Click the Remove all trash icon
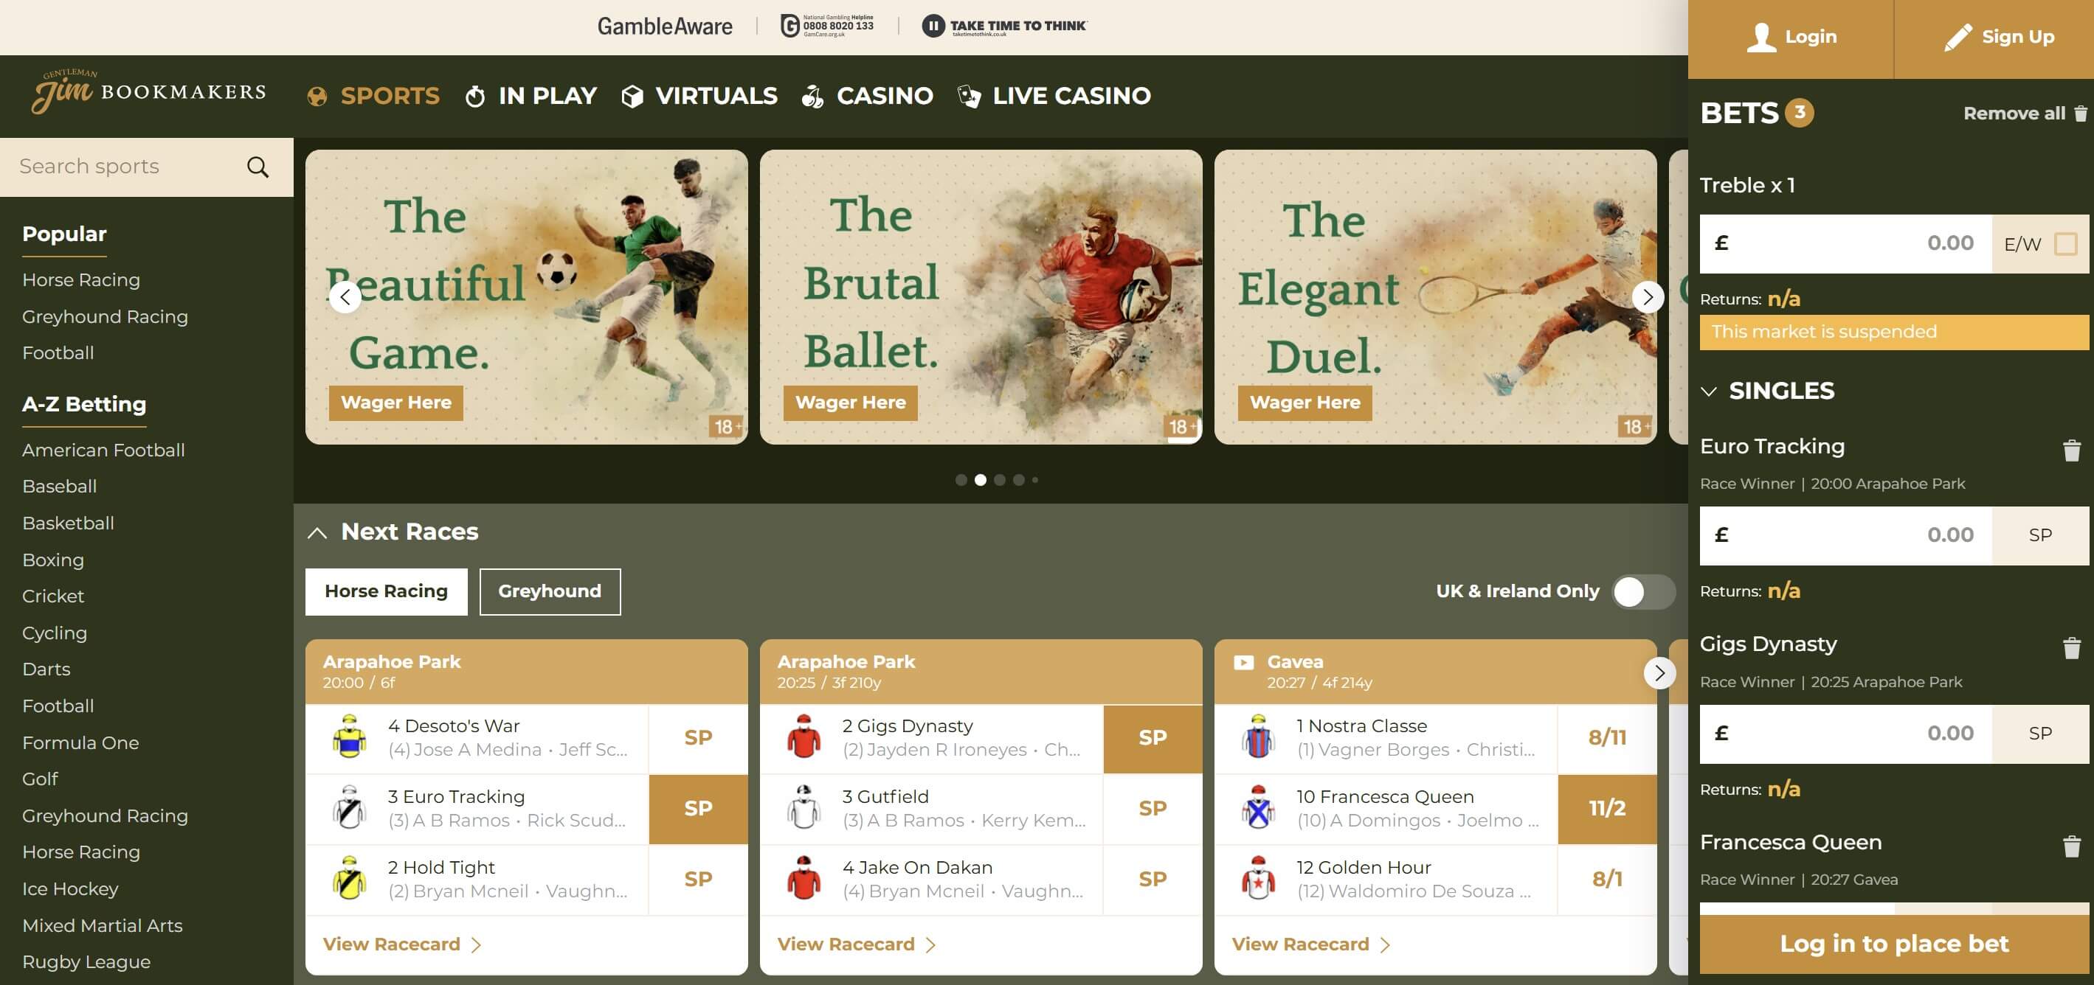This screenshot has width=2094, height=985. coord(2080,114)
